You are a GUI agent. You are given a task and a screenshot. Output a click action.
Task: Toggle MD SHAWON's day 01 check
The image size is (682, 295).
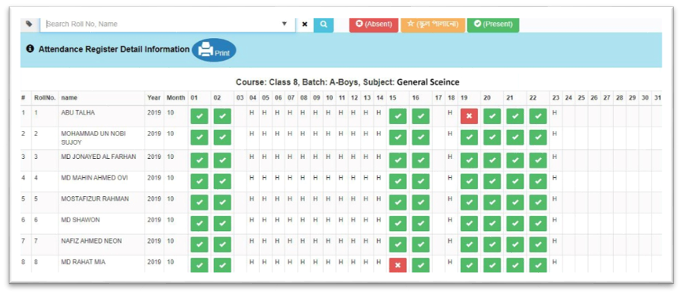point(199,224)
